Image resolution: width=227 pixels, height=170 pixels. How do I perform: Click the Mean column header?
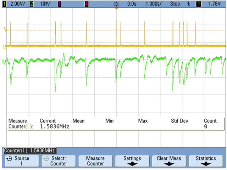(78, 121)
